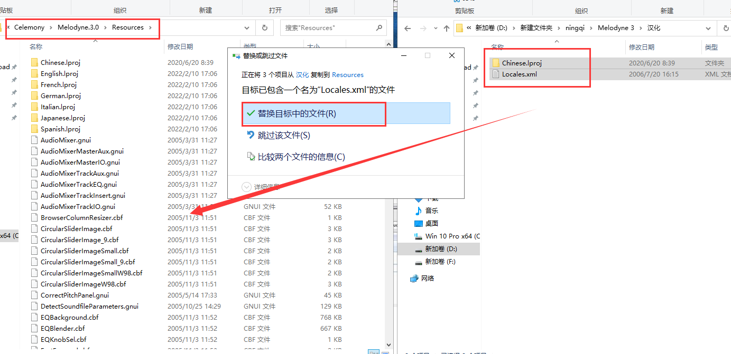731x354 pixels.
Task: Click 替换目标中的文件(R) to replace the file
Action: pyautogui.click(x=298, y=113)
